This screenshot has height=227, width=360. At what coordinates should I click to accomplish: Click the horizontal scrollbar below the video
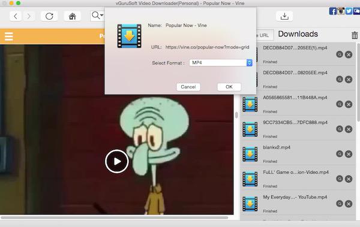point(114,217)
